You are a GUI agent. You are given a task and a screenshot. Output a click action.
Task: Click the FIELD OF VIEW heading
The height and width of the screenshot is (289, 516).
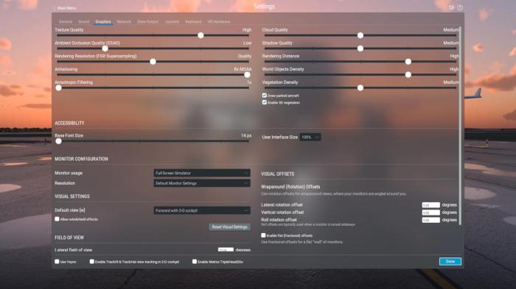(x=69, y=238)
